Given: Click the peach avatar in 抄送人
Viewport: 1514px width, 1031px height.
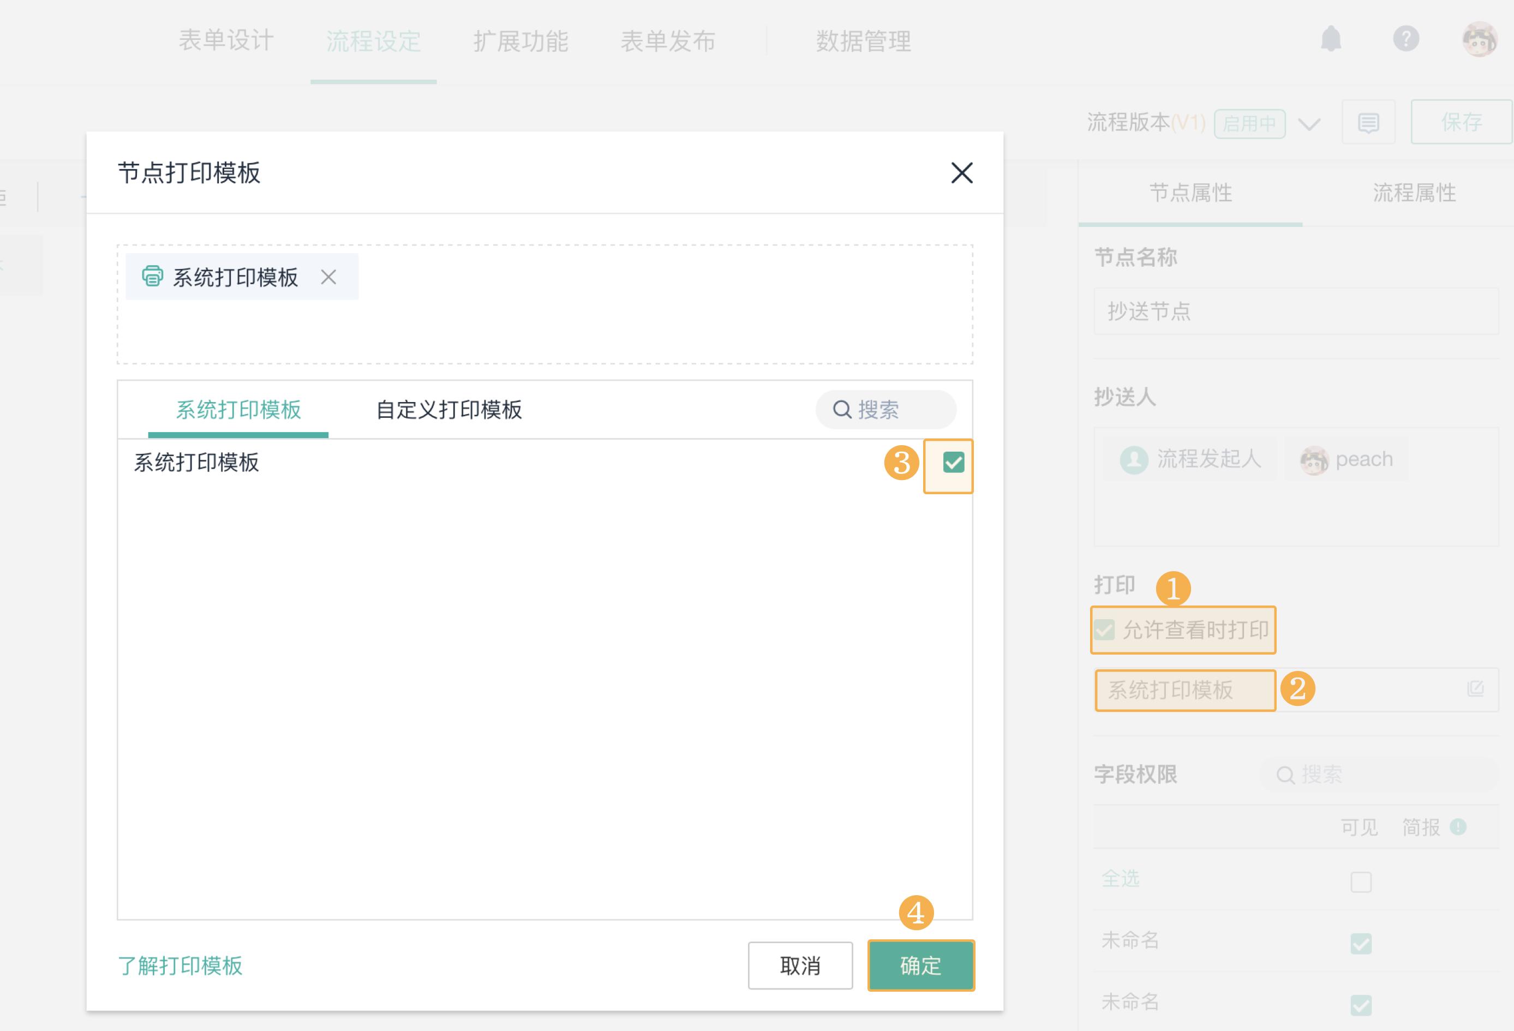Looking at the screenshot, I should pos(1314,459).
